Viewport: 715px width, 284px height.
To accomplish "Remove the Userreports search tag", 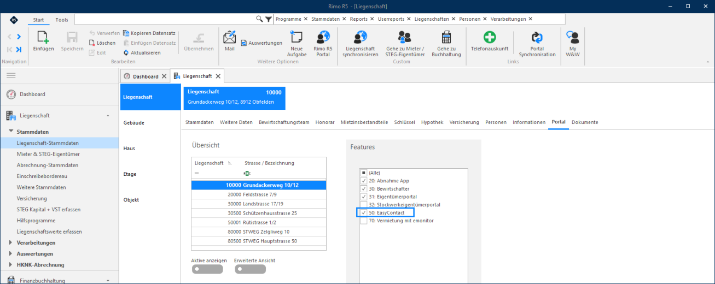I will pos(409,19).
